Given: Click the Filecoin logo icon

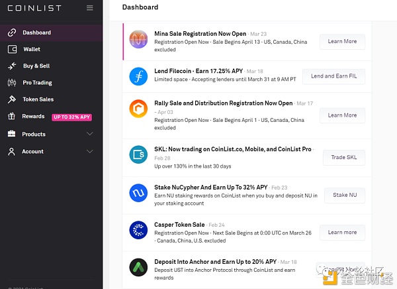Looking at the screenshot, I should click(138, 76).
